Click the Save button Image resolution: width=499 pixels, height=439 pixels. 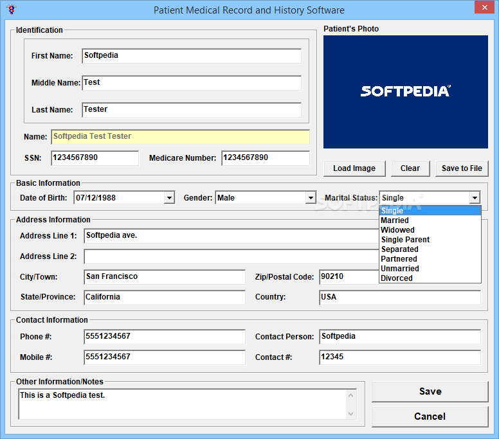click(x=430, y=391)
